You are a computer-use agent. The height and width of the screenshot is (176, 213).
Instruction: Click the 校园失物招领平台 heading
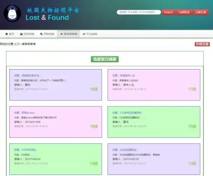[x=53, y=10]
